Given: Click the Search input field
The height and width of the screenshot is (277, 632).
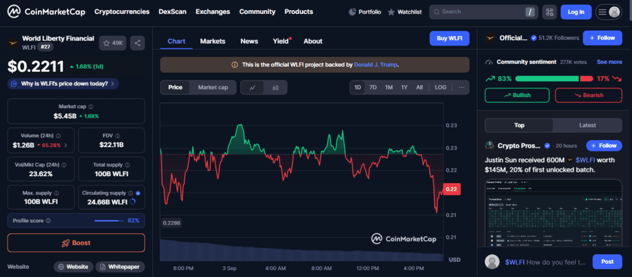Looking at the screenshot, I should tap(483, 12).
